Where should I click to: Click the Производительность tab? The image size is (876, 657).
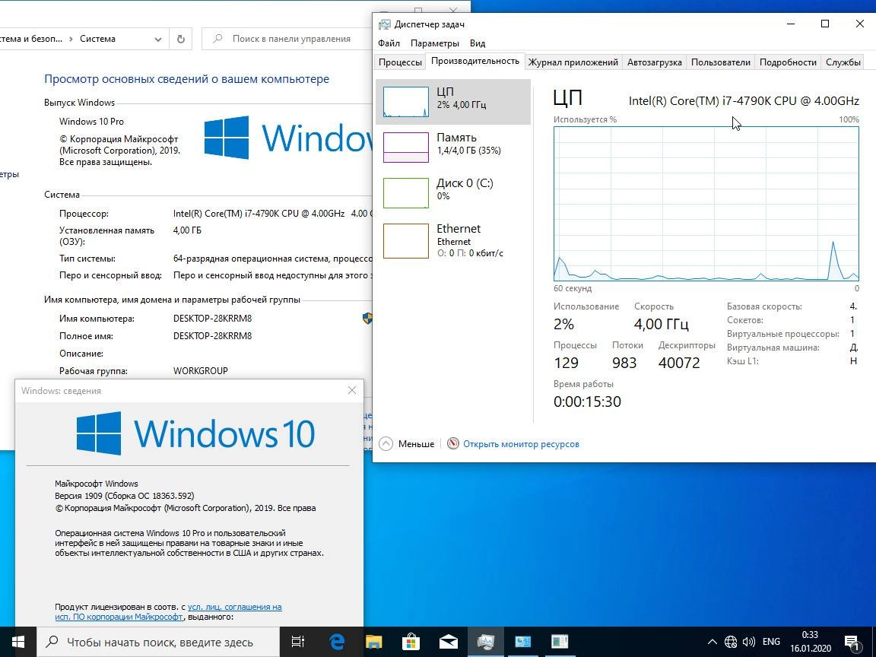coord(474,61)
